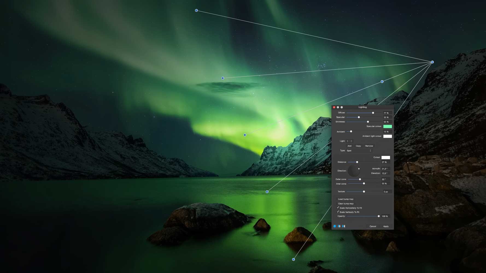Click the Clear bump map button

point(346,204)
